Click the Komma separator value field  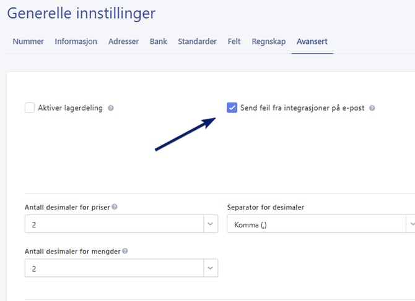[317, 224]
